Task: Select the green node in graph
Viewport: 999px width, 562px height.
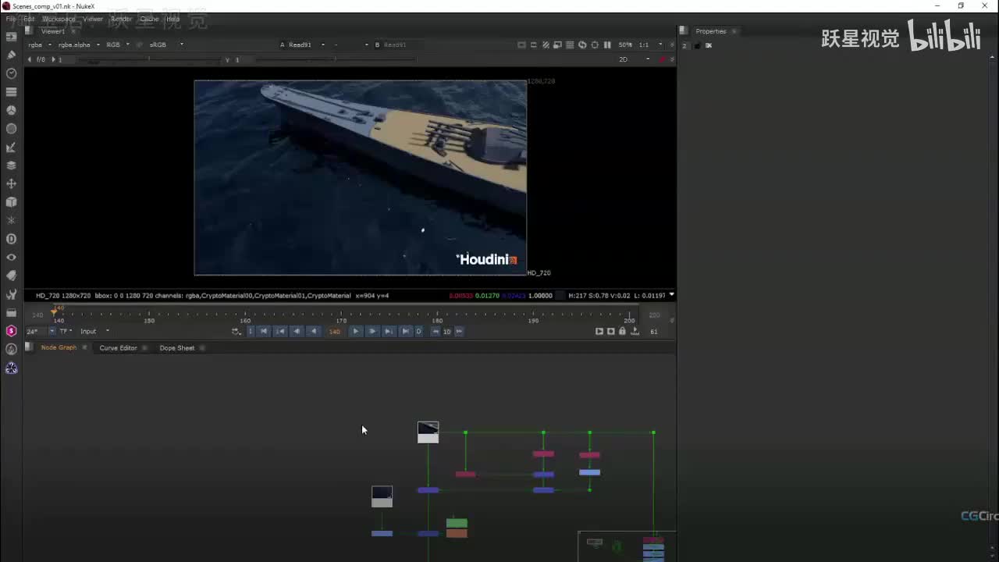Action: pos(457,523)
